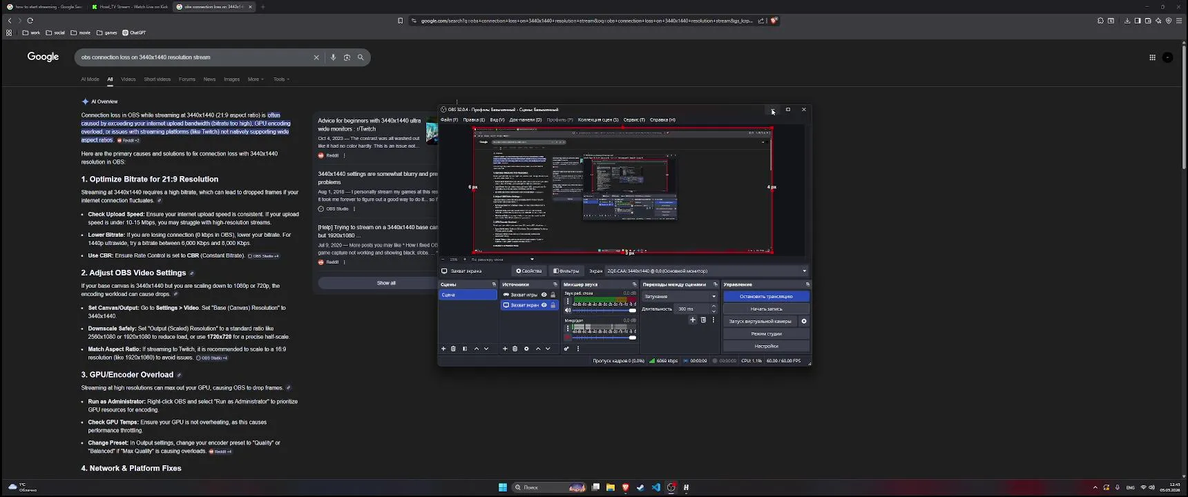The width and height of the screenshot is (1188, 497).
Task: Start recording in OBS controls
Action: (x=766, y=309)
